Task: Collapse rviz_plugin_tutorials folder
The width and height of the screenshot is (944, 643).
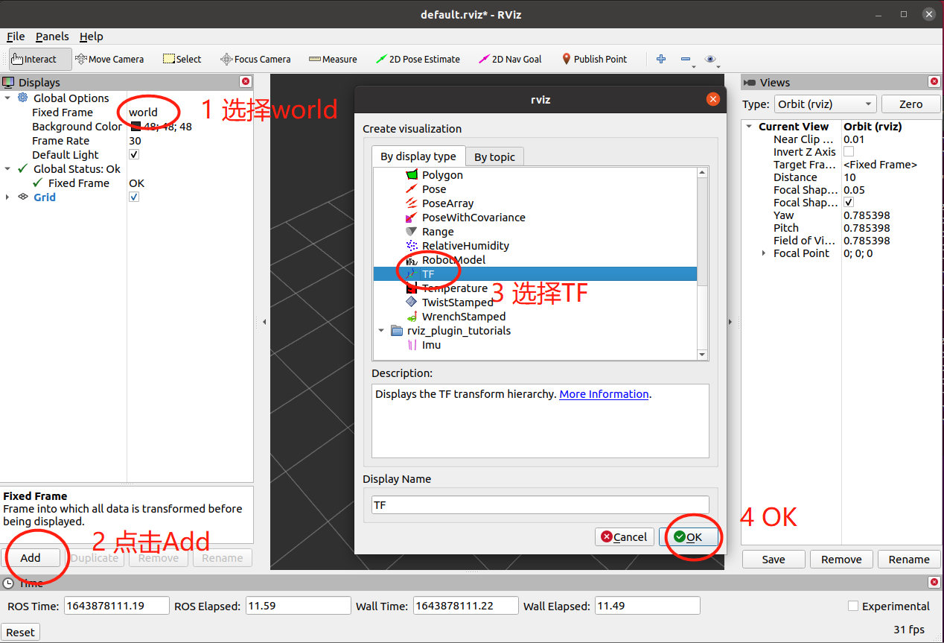Action: (382, 331)
